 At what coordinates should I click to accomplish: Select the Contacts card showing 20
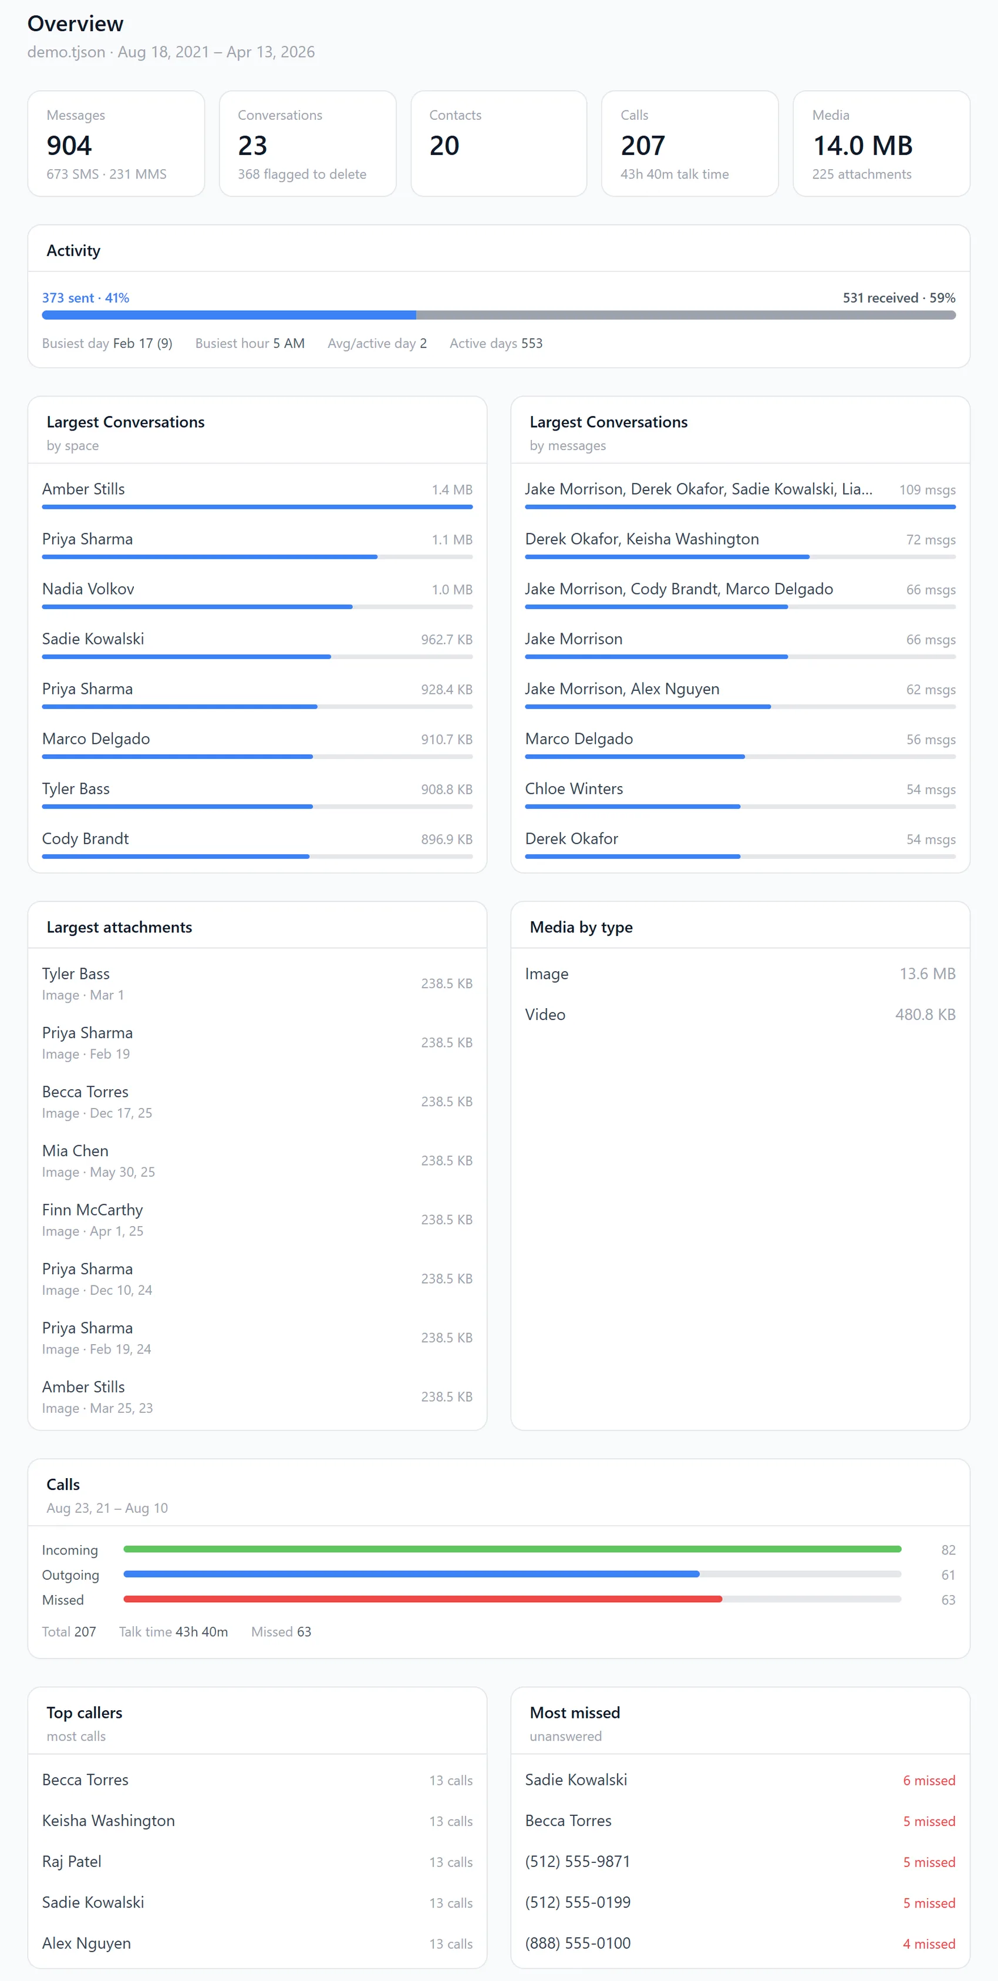(x=498, y=144)
